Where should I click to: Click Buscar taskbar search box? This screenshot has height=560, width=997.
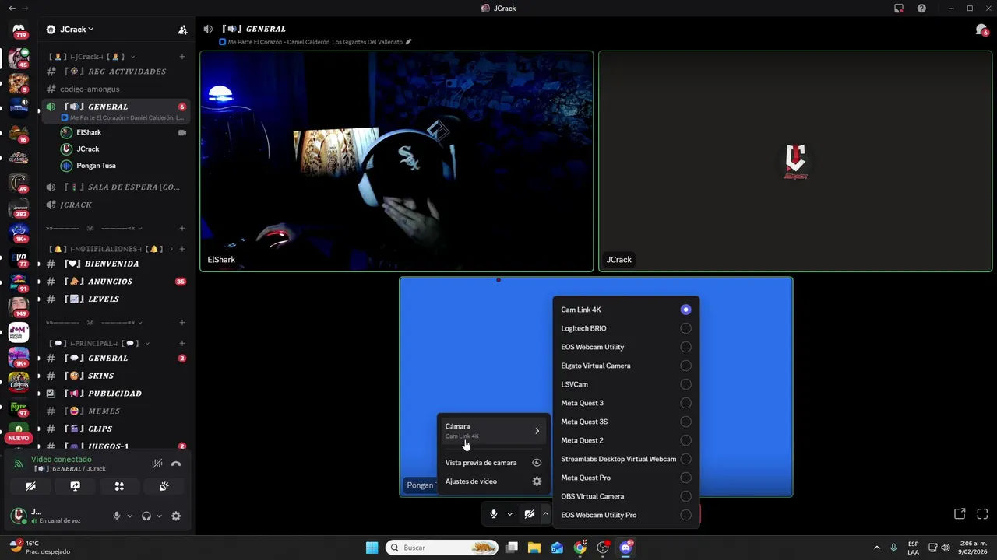pyautogui.click(x=442, y=548)
